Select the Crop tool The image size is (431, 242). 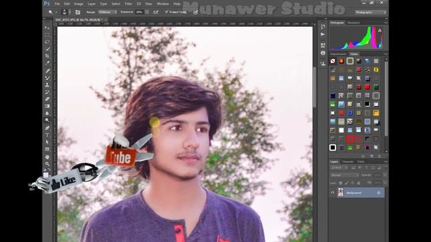click(x=47, y=56)
